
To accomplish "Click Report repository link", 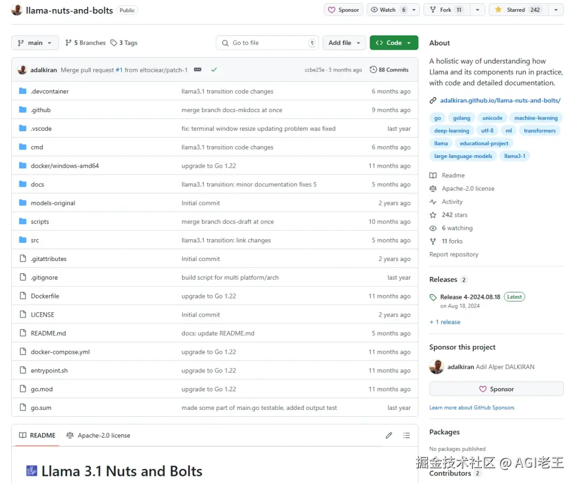I will coord(454,255).
